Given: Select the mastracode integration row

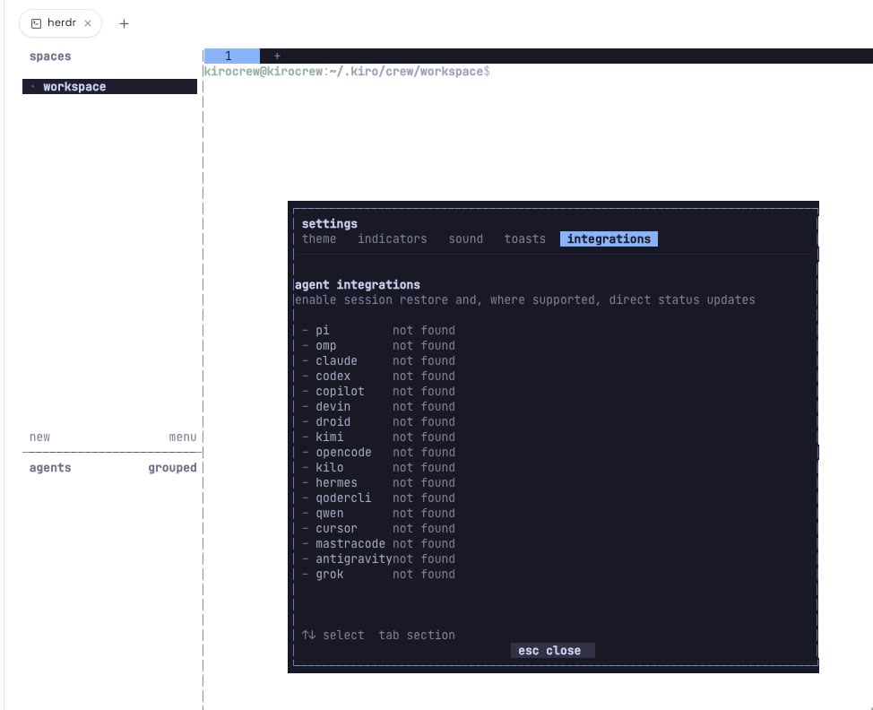Looking at the screenshot, I should (378, 543).
